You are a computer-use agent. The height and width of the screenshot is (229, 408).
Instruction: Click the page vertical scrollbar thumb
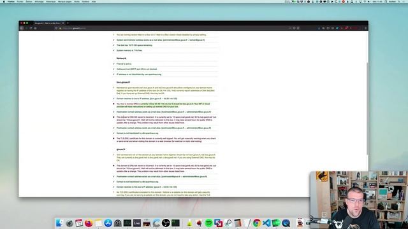point(367,109)
